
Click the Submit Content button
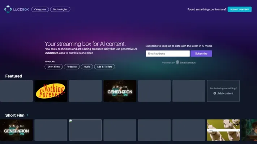click(x=239, y=9)
